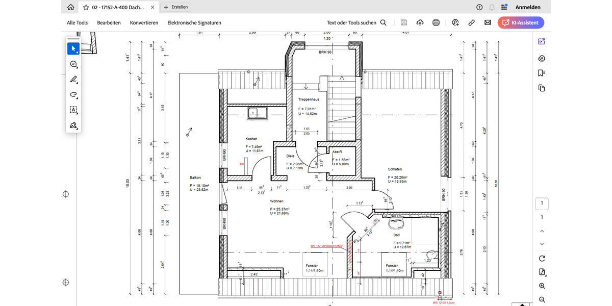Open the Bookmarks panel icon

click(541, 72)
